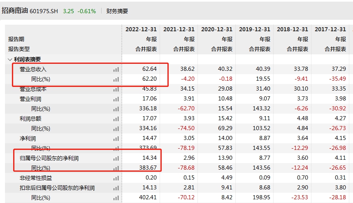Viewport: 353px width, 203px height.
Task: Open chart icon for 营业总成本 row
Action: [116, 89]
